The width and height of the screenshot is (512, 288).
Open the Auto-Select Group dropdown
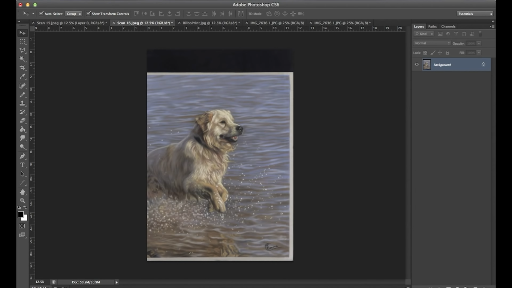pos(73,14)
